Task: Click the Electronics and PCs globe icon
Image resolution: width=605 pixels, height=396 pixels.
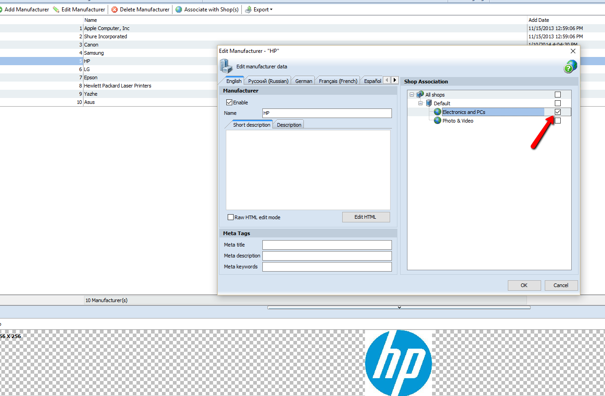Action: [x=438, y=112]
